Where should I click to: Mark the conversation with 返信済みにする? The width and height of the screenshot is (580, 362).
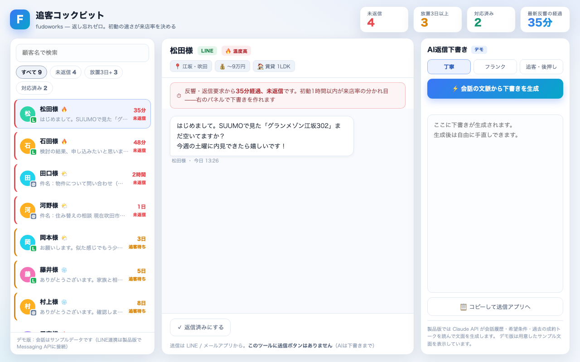click(x=200, y=327)
